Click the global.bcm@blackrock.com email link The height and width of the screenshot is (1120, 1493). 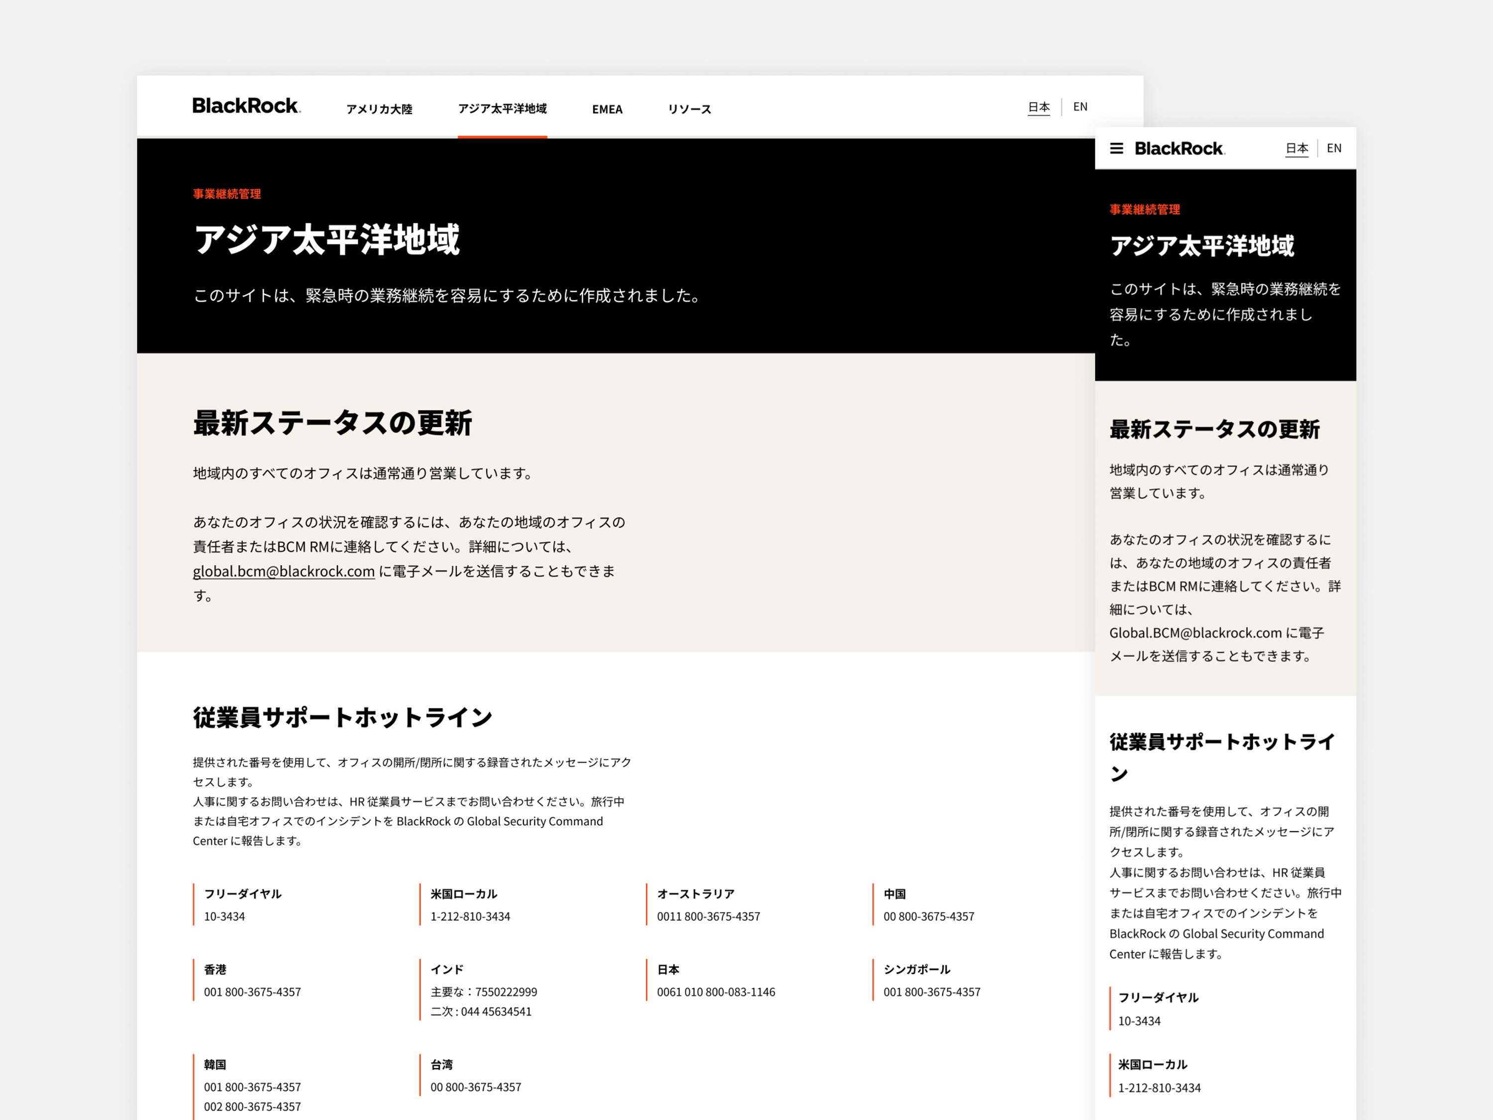(x=284, y=571)
